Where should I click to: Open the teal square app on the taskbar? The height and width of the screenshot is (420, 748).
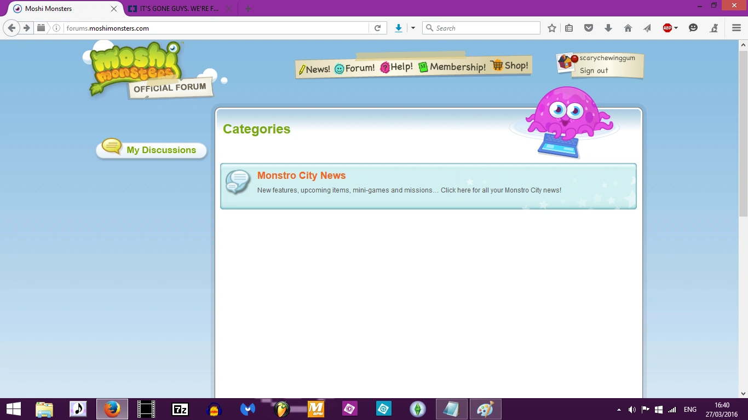tap(384, 409)
